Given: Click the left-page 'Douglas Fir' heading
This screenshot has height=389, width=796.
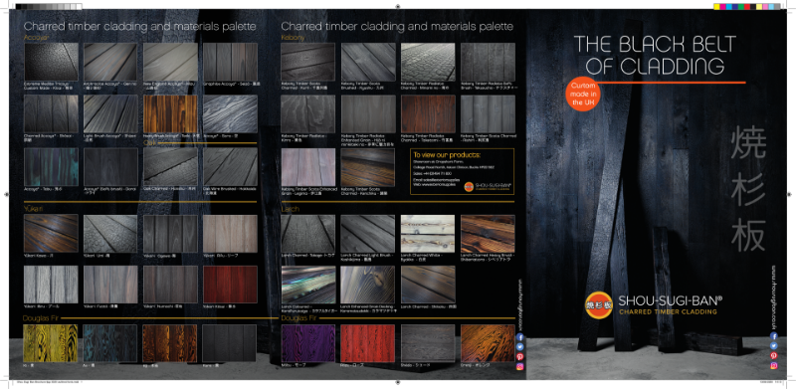Looking at the screenshot, I should click(x=40, y=318).
